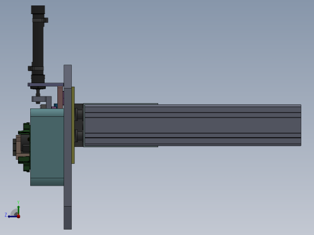Select the thin yellow plate
This screenshot has height=235, width=314.
[73, 125]
